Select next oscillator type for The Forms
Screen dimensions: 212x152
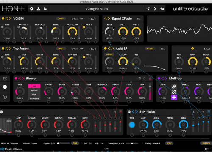[10, 49]
